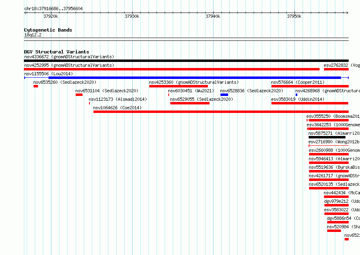Click the esv3583019 red variant bar
Viewport: 360px width, 255px height.
pyautogui.click(x=310, y=103)
